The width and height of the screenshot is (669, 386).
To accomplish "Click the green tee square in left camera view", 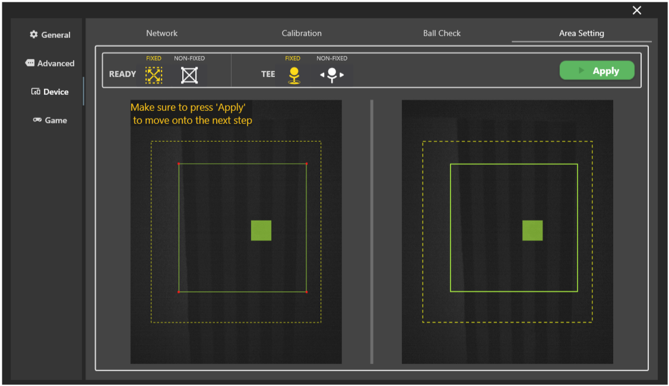I will (261, 231).
